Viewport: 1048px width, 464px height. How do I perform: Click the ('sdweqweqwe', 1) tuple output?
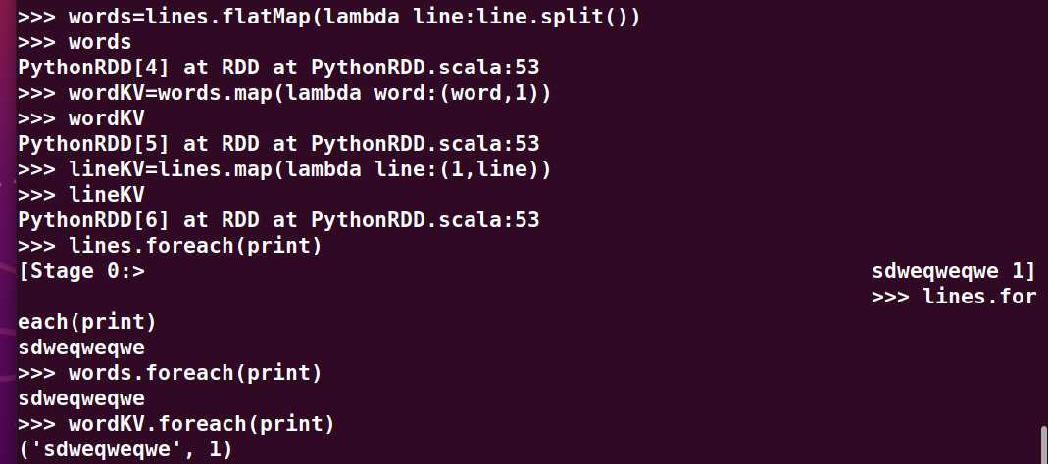coord(125,449)
